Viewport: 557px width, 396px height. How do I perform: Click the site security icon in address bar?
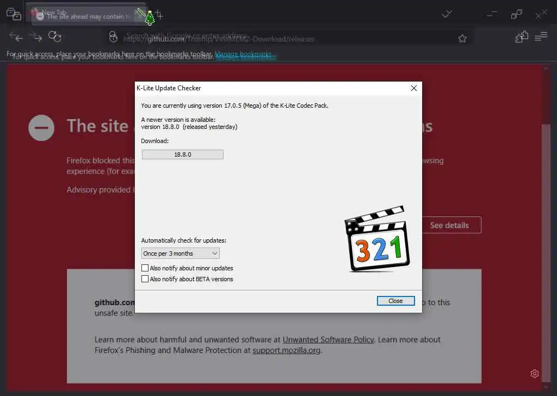tap(113, 37)
